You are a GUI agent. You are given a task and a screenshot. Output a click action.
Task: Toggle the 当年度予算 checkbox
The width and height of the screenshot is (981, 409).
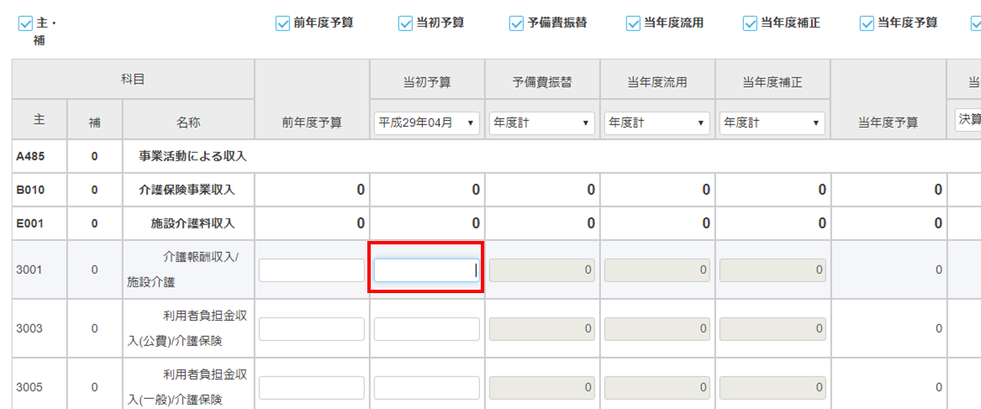point(867,24)
